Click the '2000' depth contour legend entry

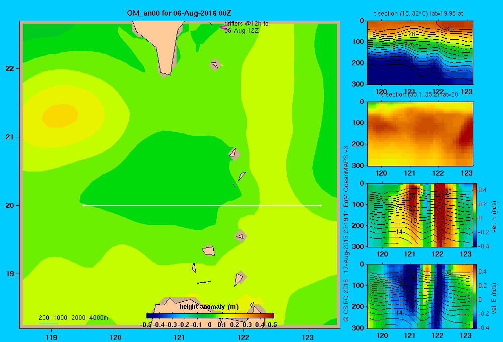pyautogui.click(x=78, y=318)
